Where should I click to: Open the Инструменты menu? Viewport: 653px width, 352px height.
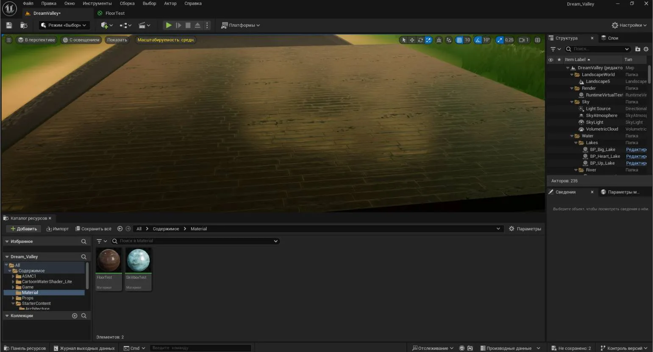[97, 3]
